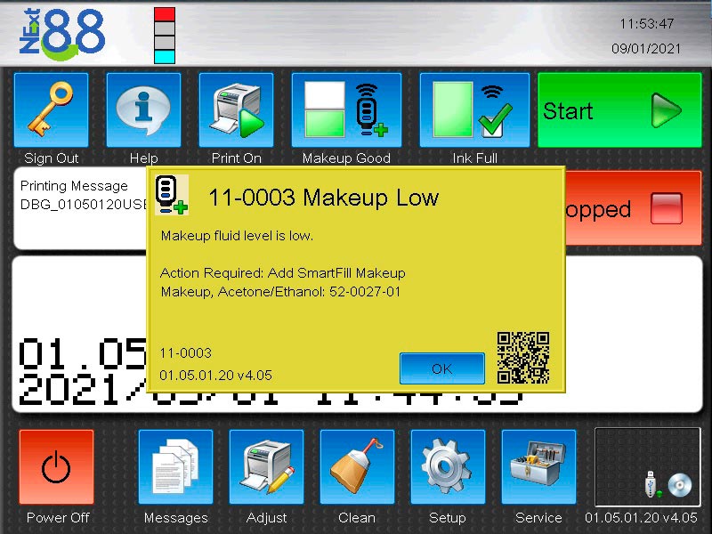Screen dimensions: 712x534
Task: Open the Help info bubble
Action: point(143,109)
